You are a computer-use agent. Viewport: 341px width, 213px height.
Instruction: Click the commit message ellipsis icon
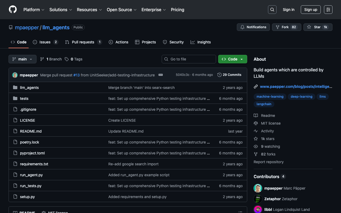click(x=161, y=75)
